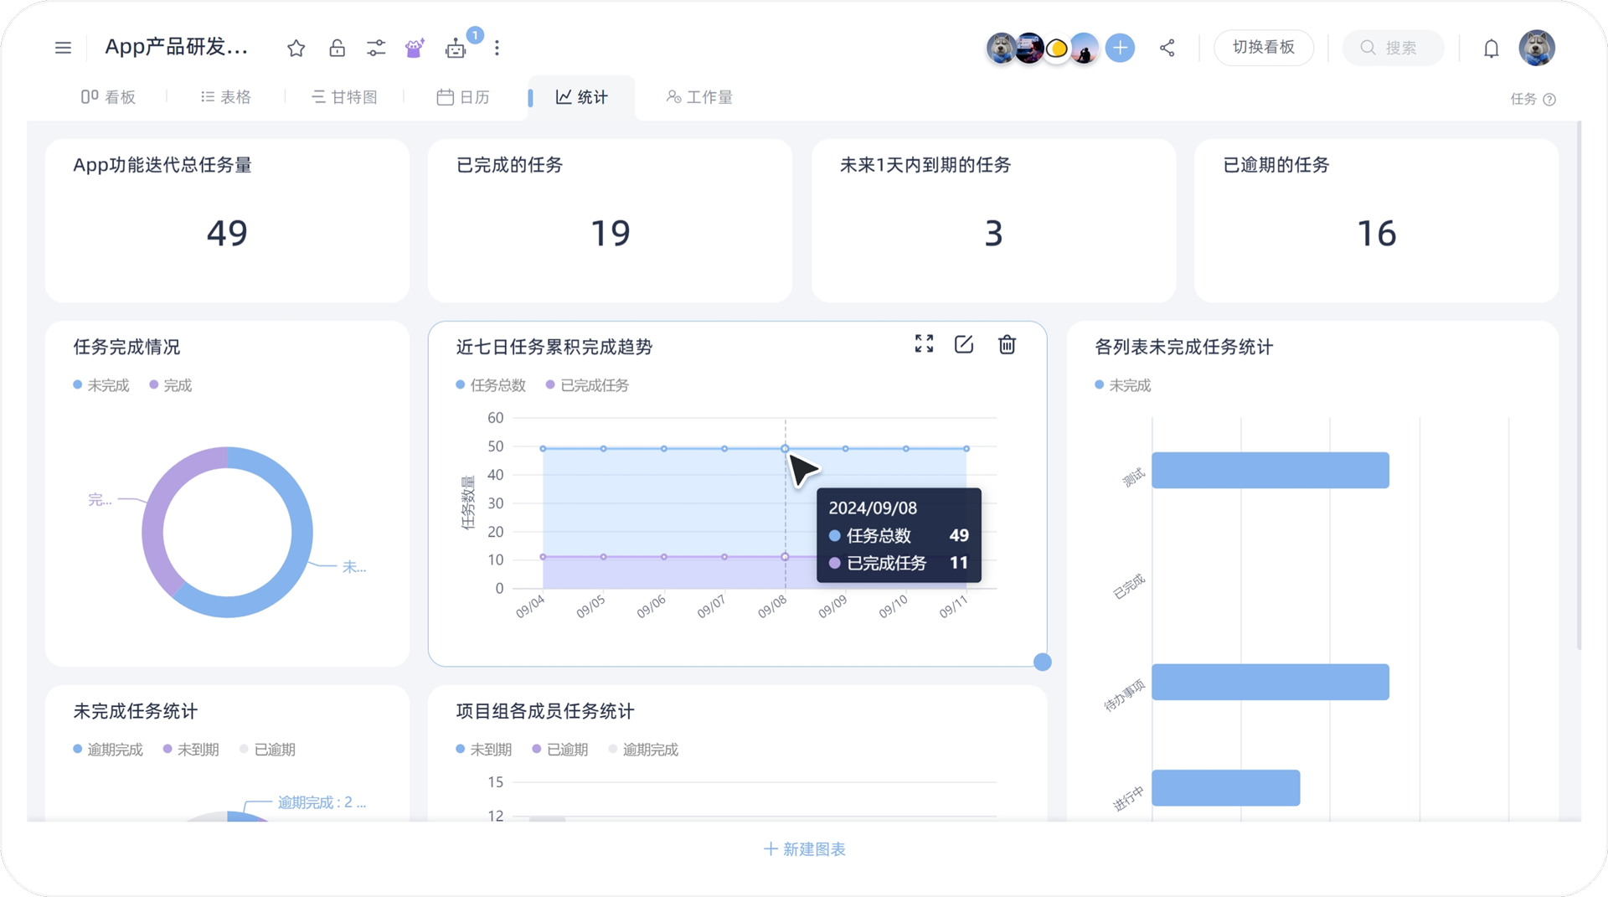
Task: Switch to the 工作量 tab
Action: click(x=699, y=96)
